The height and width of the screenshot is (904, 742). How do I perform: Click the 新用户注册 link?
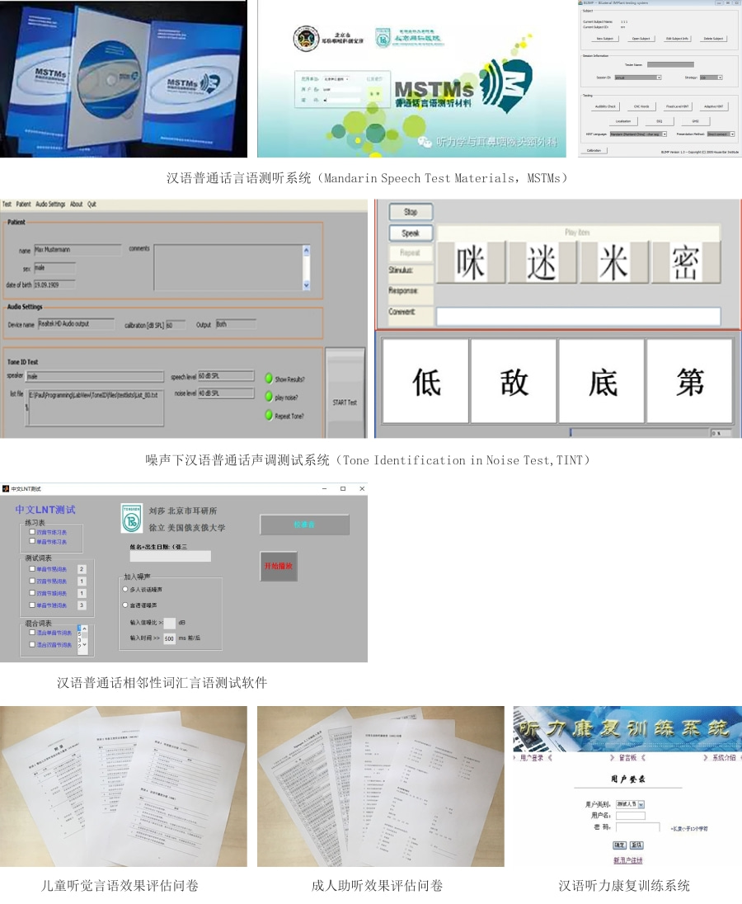[627, 860]
